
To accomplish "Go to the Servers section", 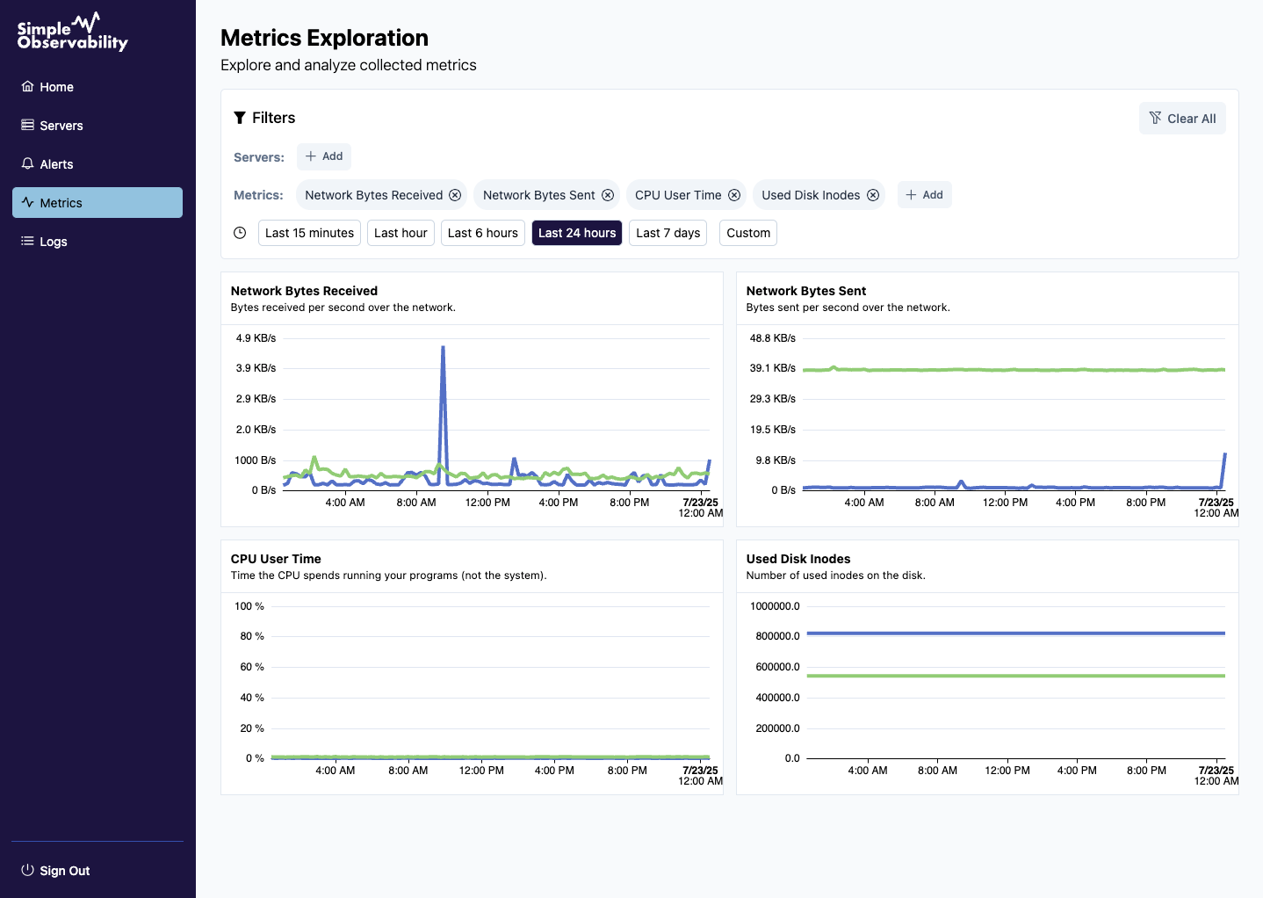I will 61,126.
